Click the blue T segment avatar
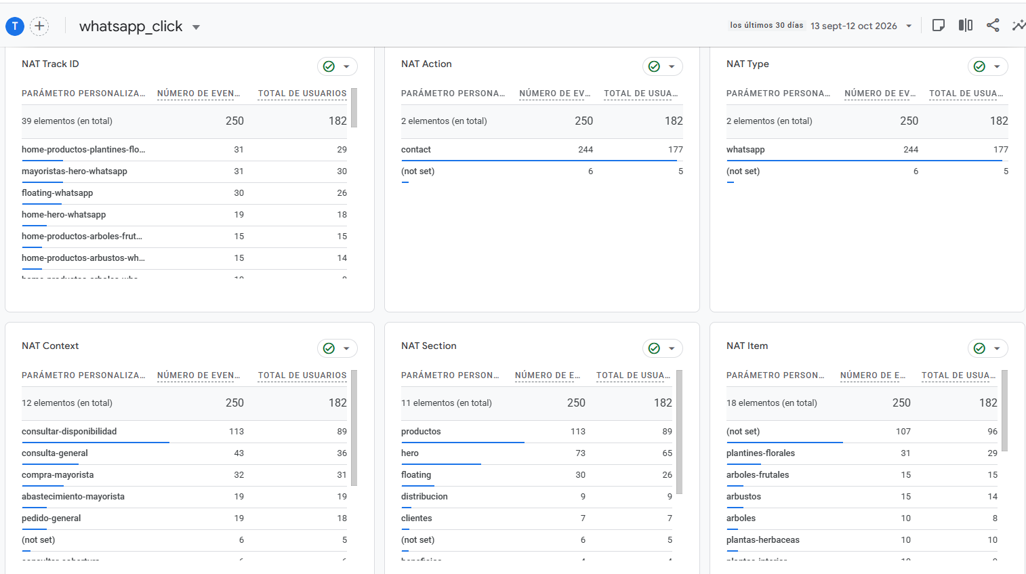This screenshot has height=574, width=1026. 15,26
